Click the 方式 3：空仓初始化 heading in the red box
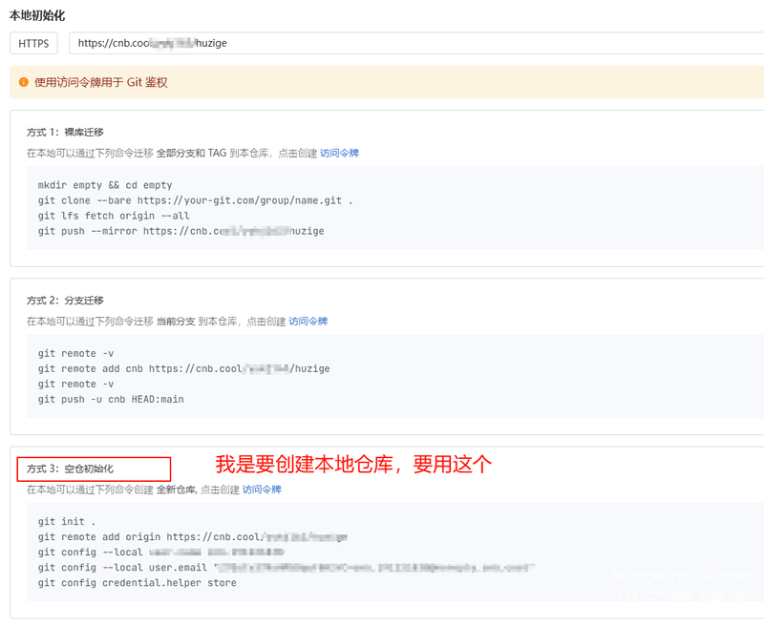Image resolution: width=764 pixels, height=625 pixels. point(70,469)
